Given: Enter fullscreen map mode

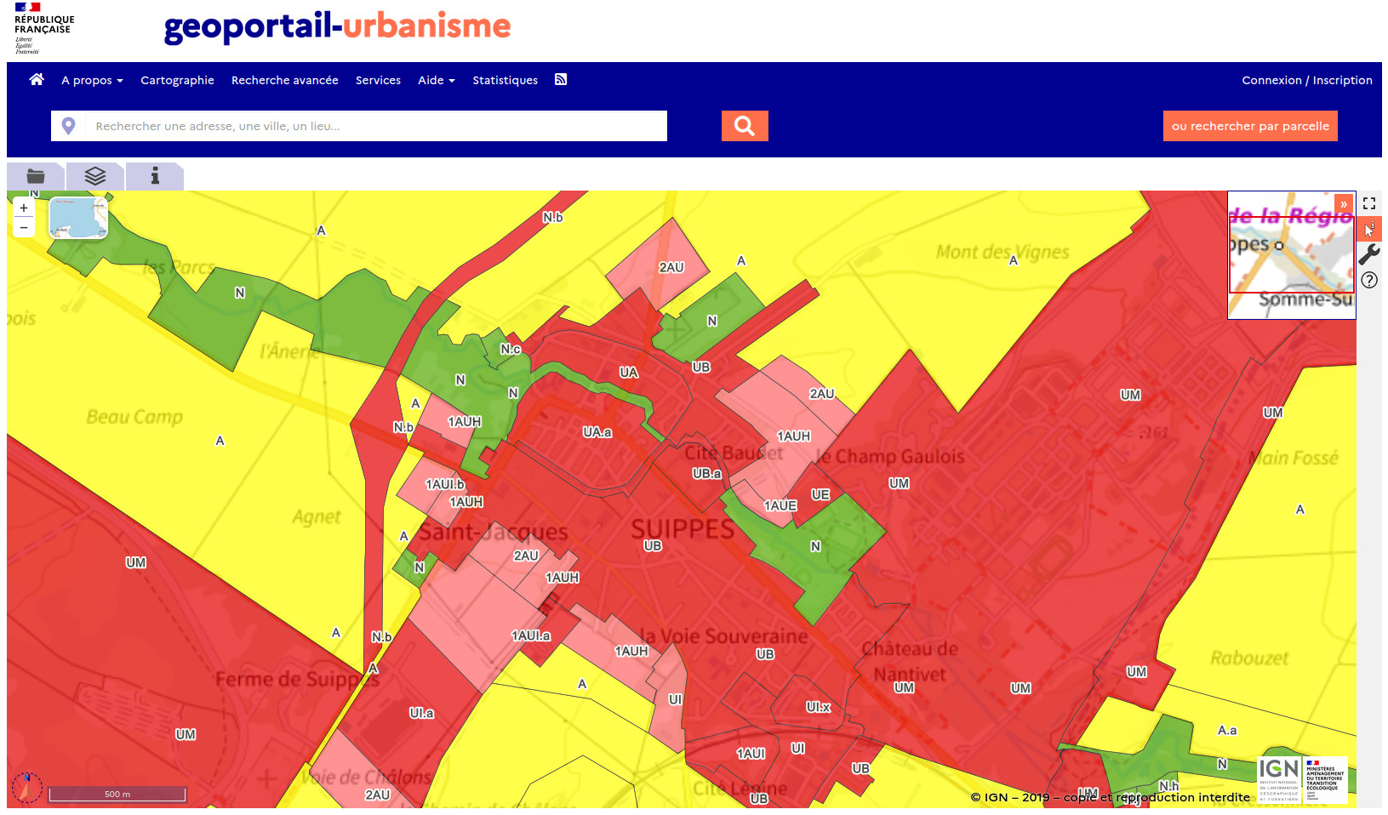Looking at the screenshot, I should coord(1369,203).
